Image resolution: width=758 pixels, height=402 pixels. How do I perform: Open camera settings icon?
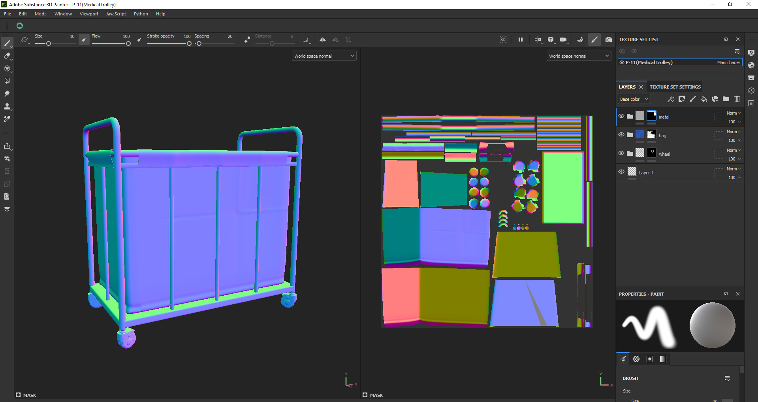pos(564,40)
